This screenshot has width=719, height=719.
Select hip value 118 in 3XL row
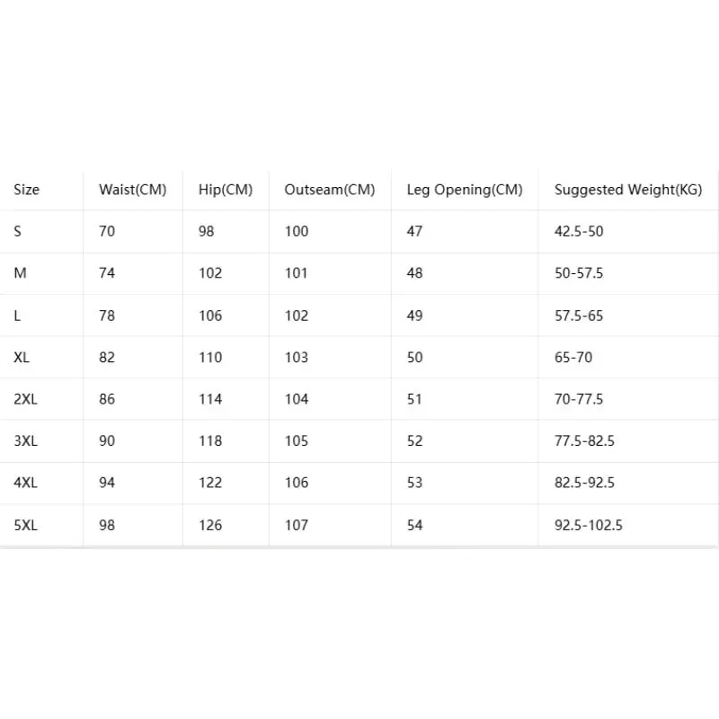(x=210, y=440)
